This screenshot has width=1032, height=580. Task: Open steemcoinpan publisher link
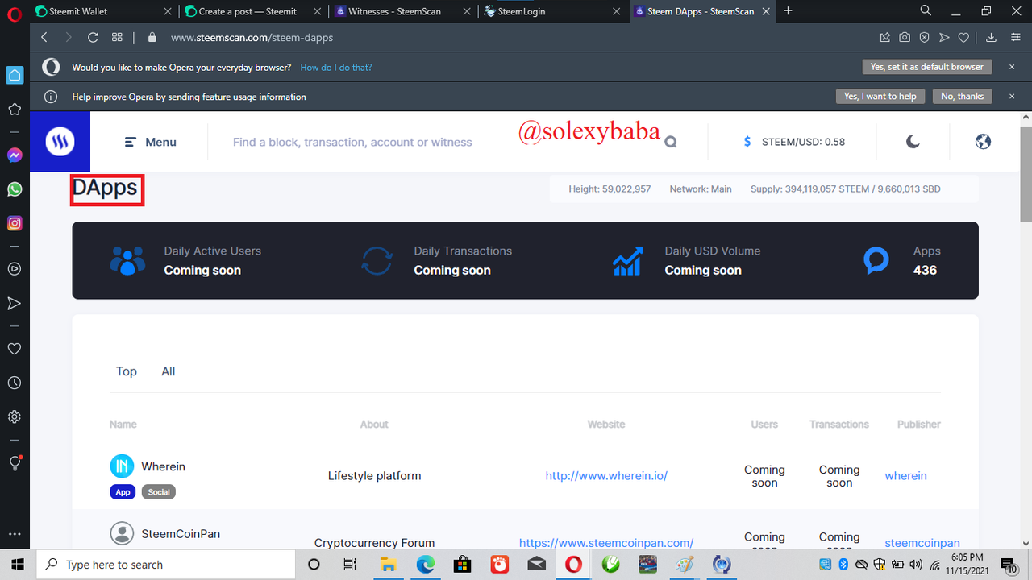coord(922,543)
